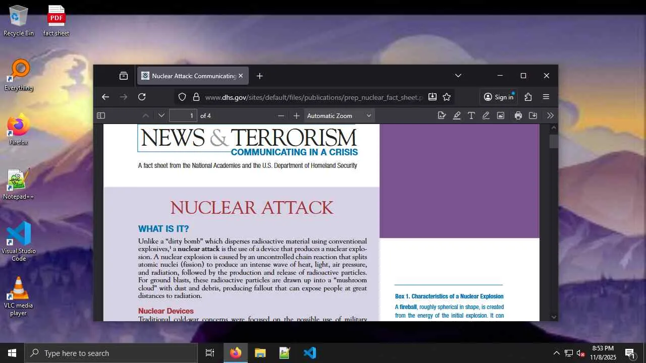The width and height of the screenshot is (646, 363).
Task: Select the Notepad++ desktop shortcut
Action: click(x=19, y=184)
